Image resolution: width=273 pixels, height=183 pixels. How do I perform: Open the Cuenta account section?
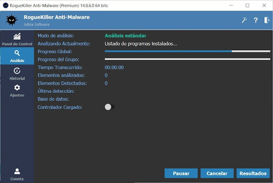click(x=17, y=174)
